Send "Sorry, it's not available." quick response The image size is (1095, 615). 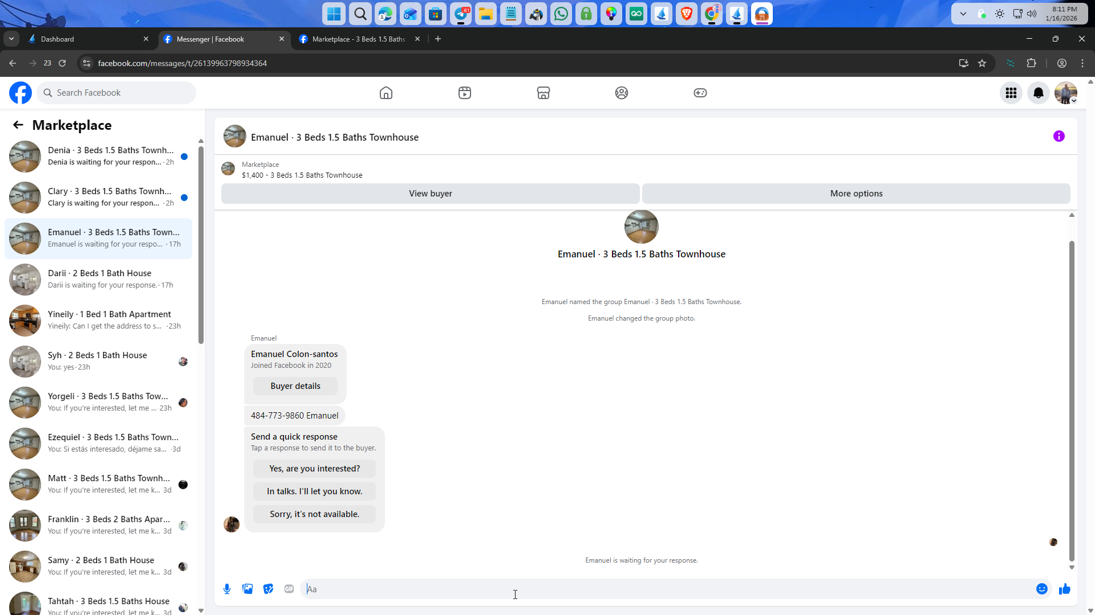(314, 514)
